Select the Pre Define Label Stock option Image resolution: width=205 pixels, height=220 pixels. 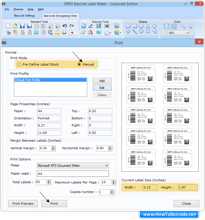pos(19,64)
